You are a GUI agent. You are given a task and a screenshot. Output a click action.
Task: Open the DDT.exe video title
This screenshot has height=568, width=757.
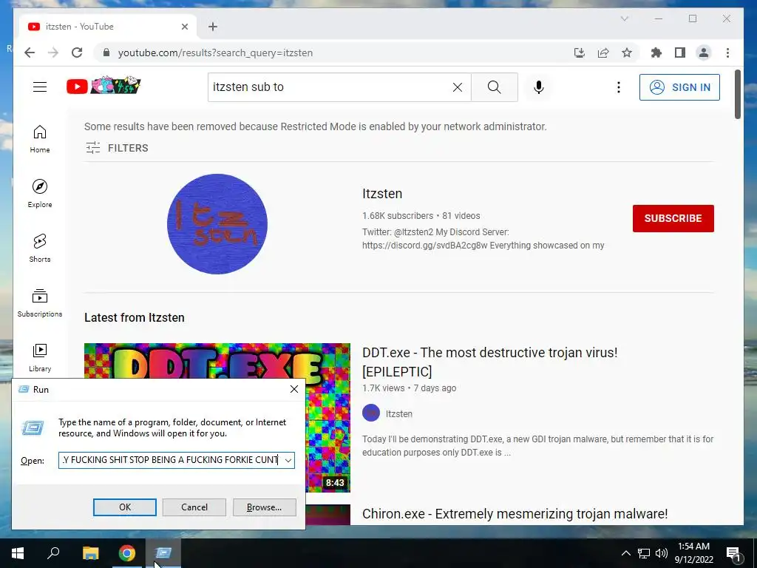[x=489, y=362]
